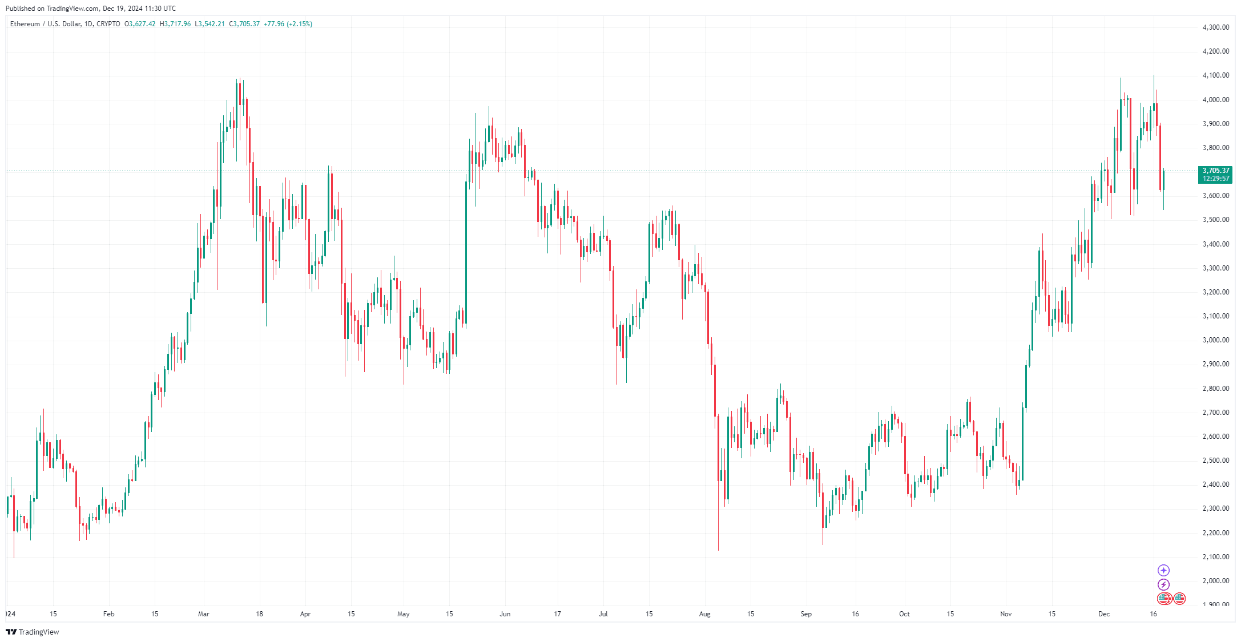Click the 2,700.00 price axis label
Screen dimensions: 1241x642
[1215, 413]
